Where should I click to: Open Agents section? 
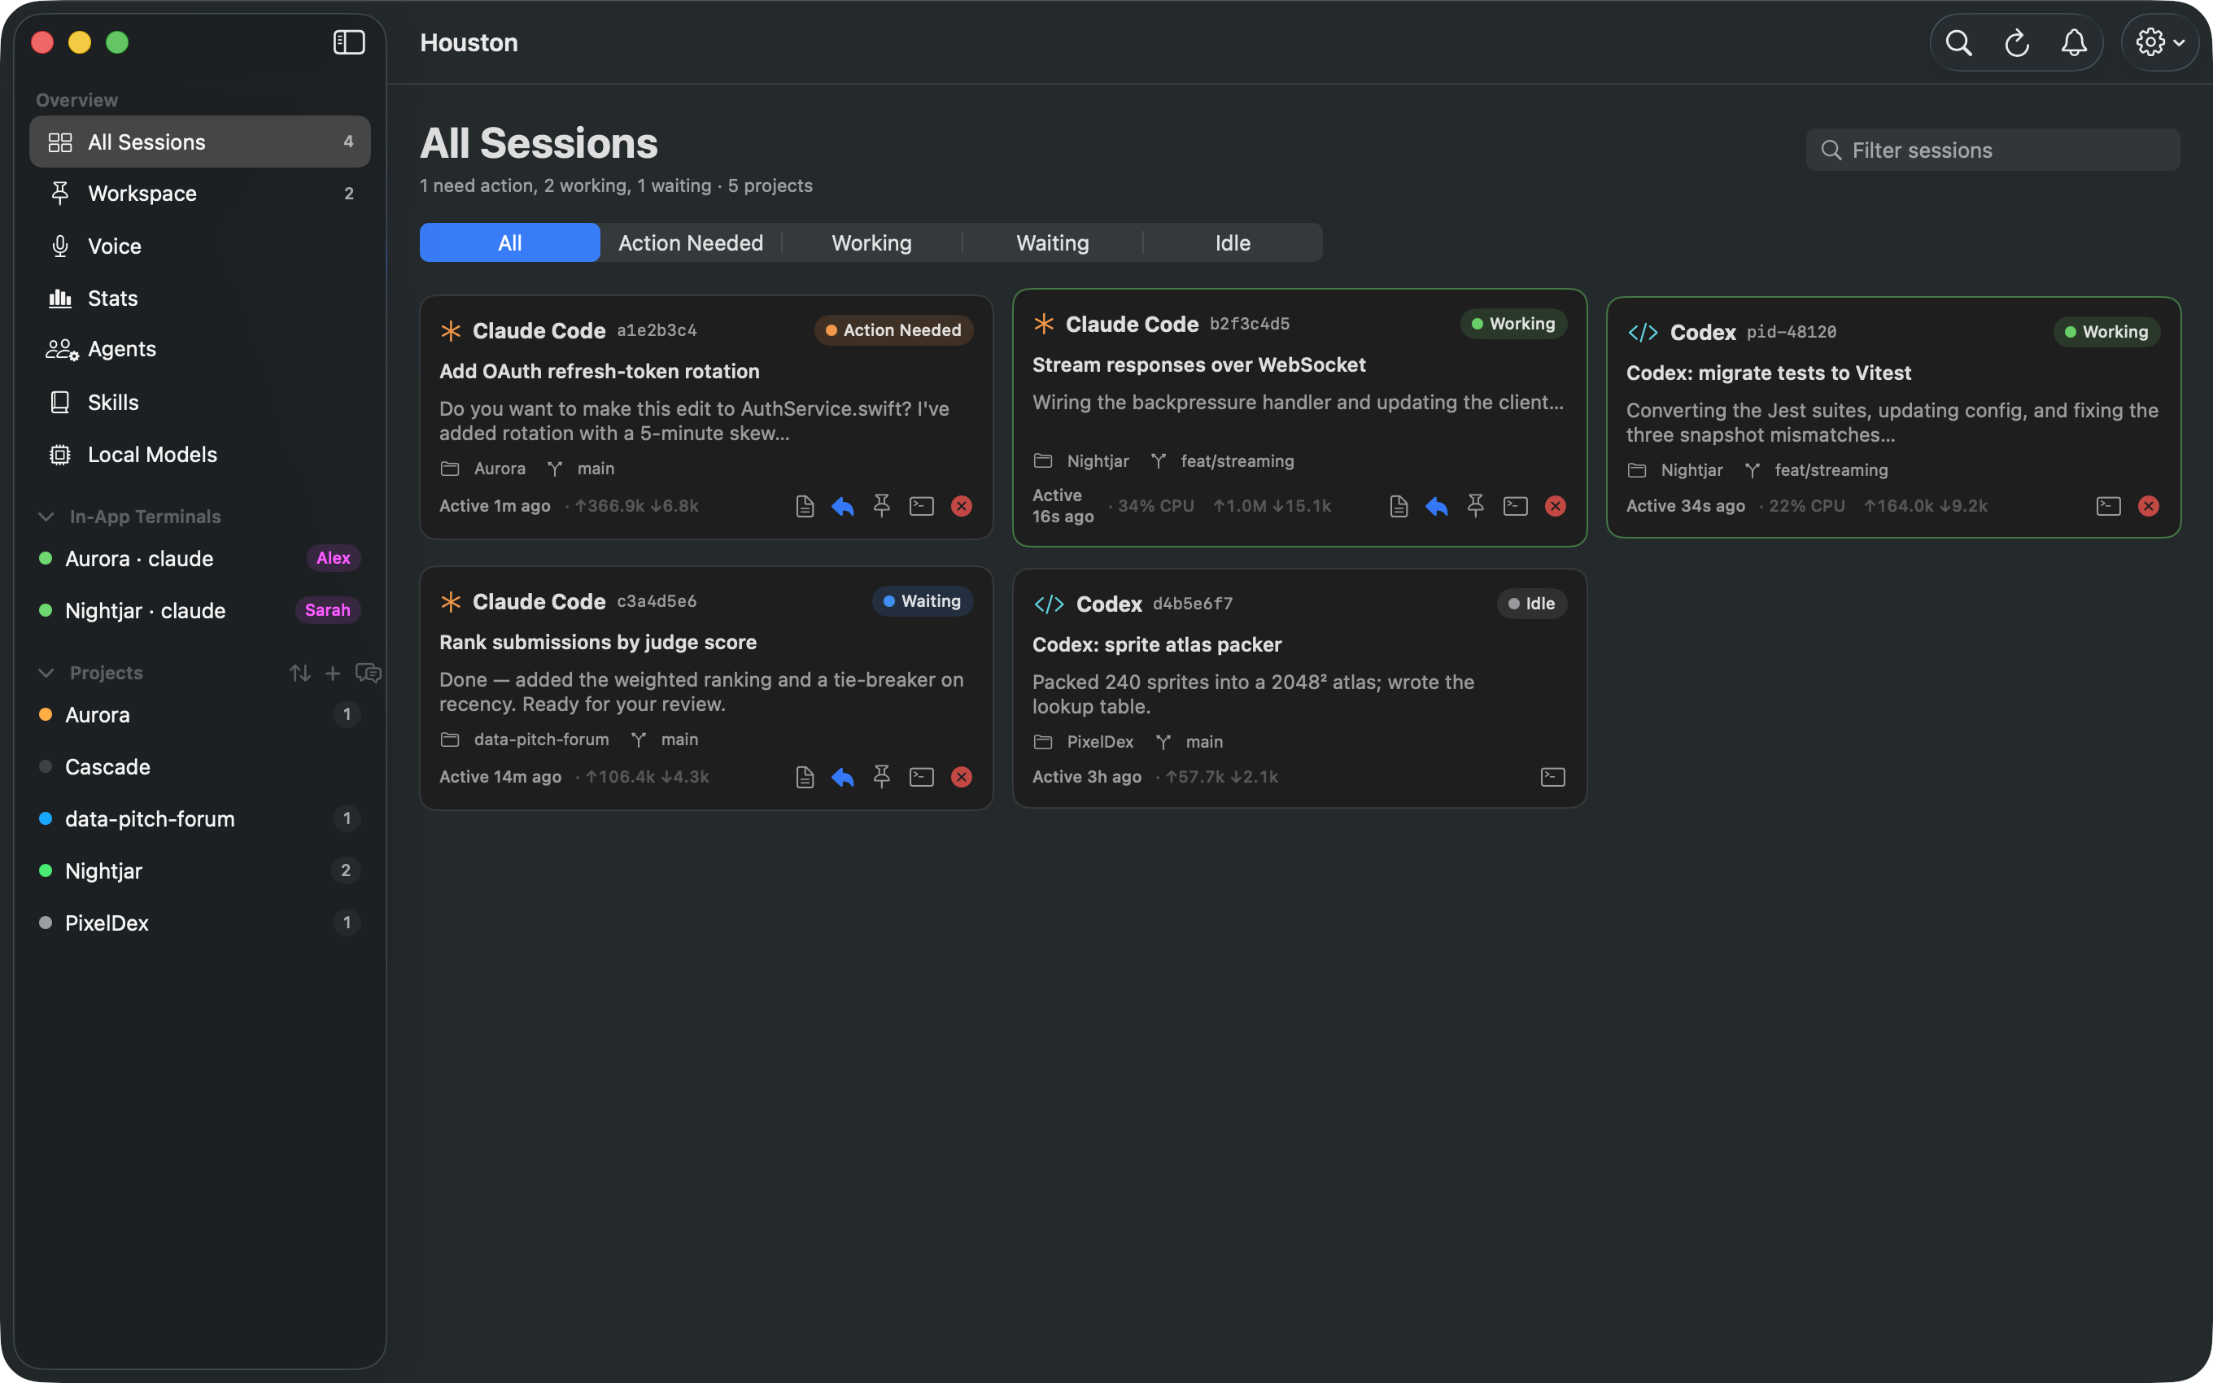[199, 349]
